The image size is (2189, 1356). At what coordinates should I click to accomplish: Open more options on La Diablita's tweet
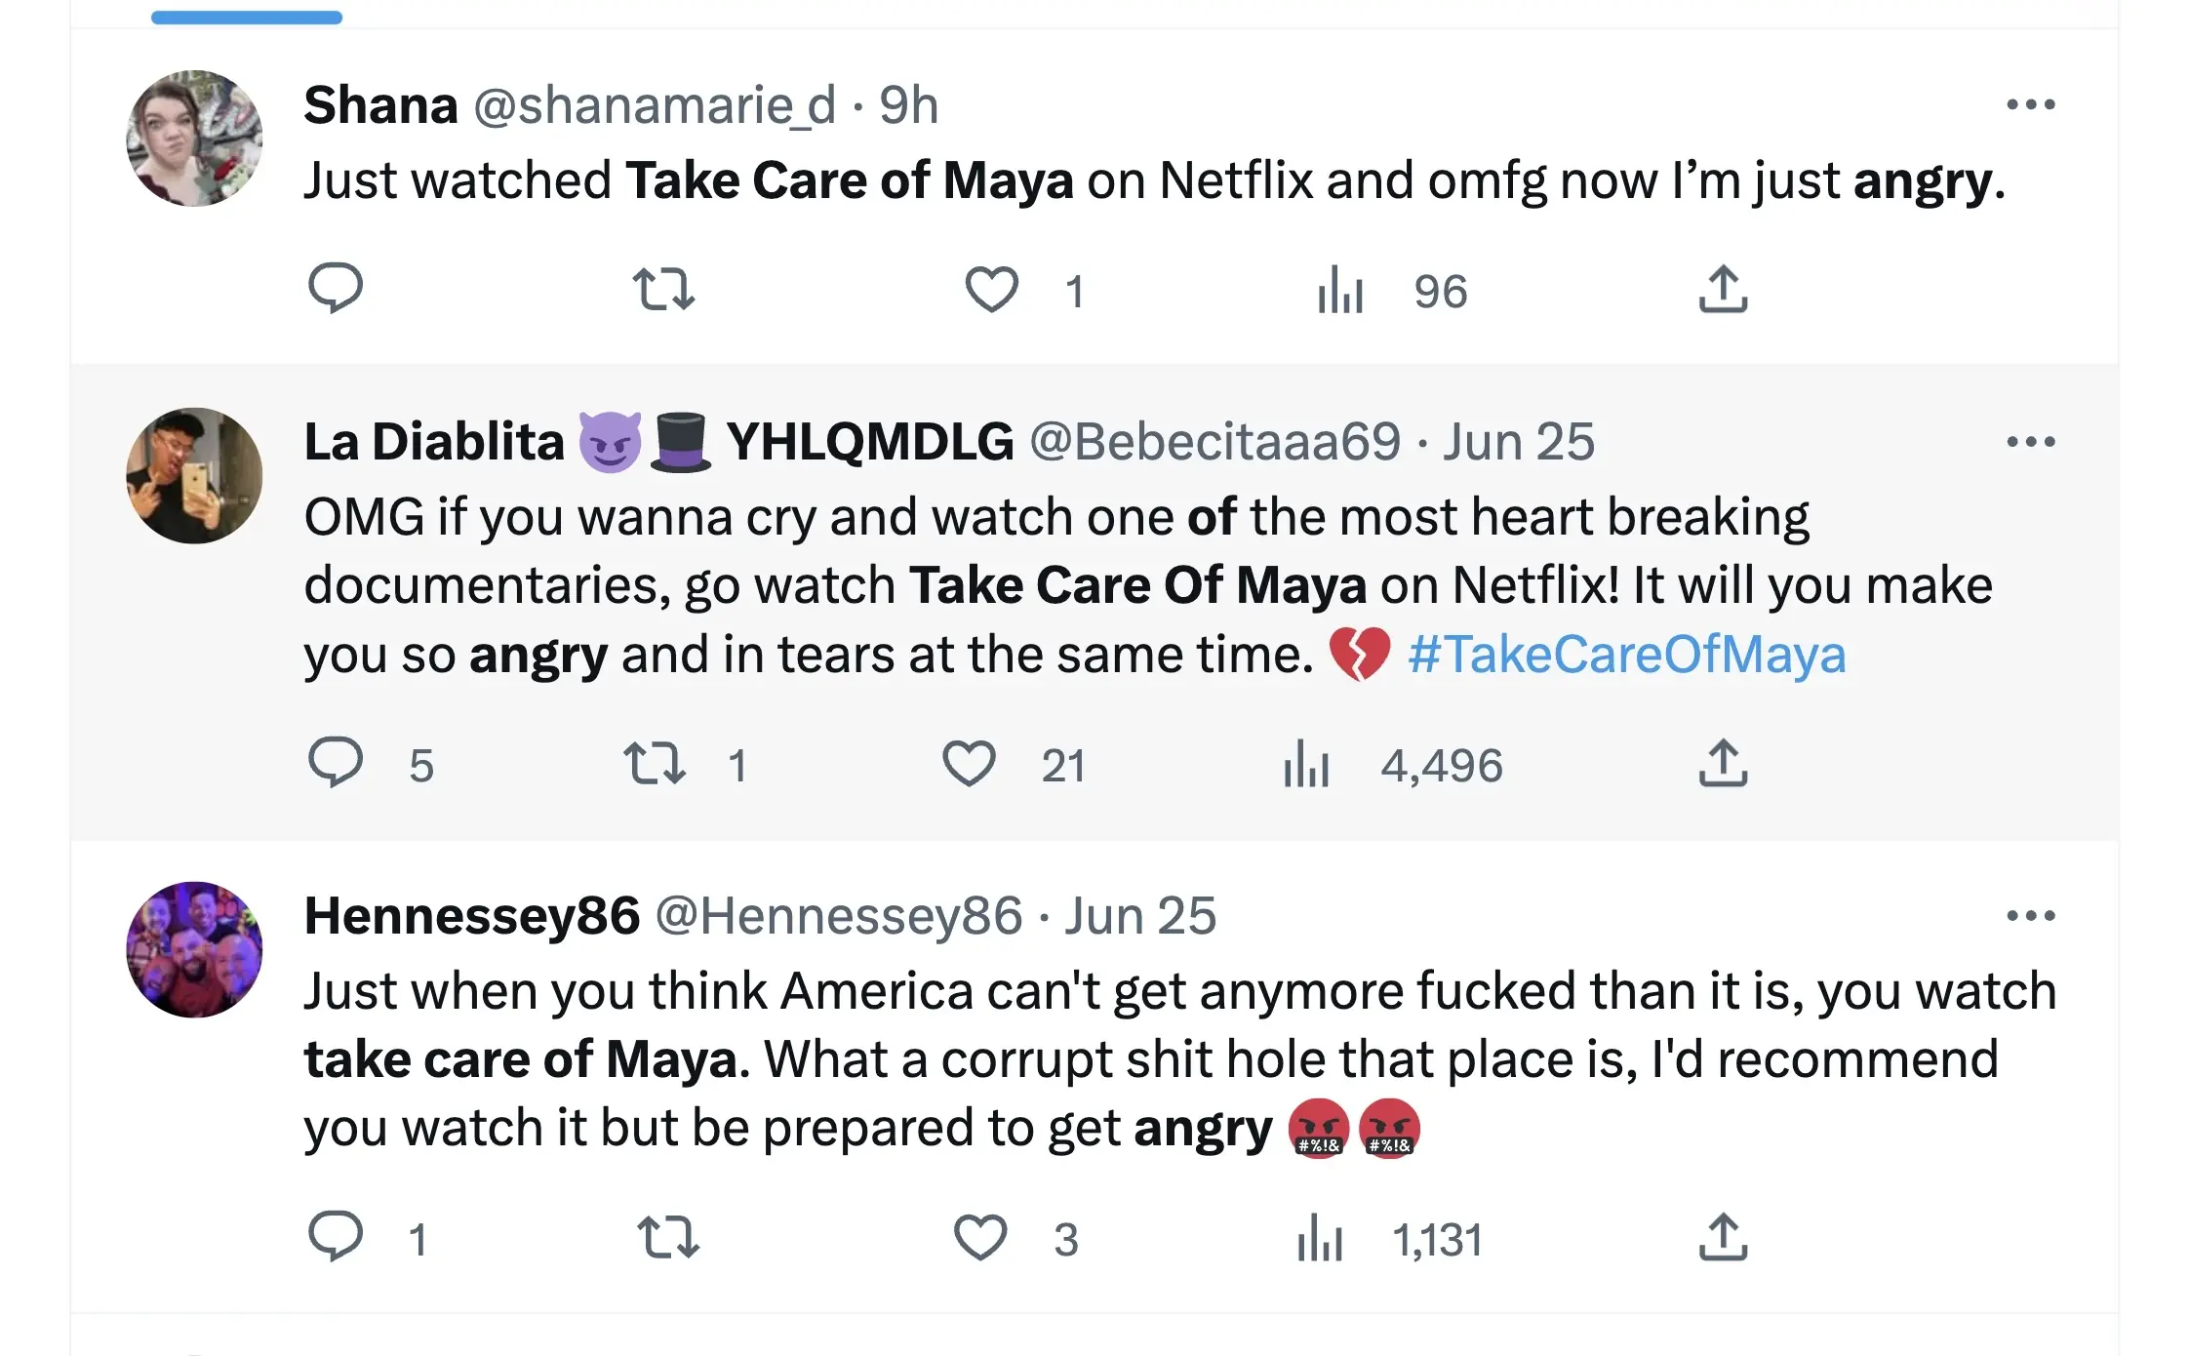[2031, 442]
